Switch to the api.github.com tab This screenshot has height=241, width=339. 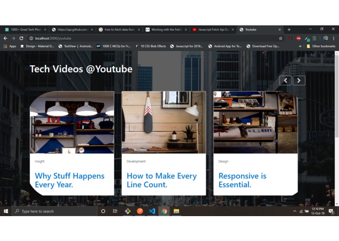(72, 30)
